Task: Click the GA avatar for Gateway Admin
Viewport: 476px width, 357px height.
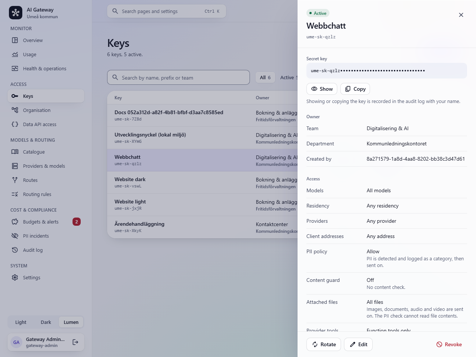Action: pyautogui.click(x=16, y=342)
